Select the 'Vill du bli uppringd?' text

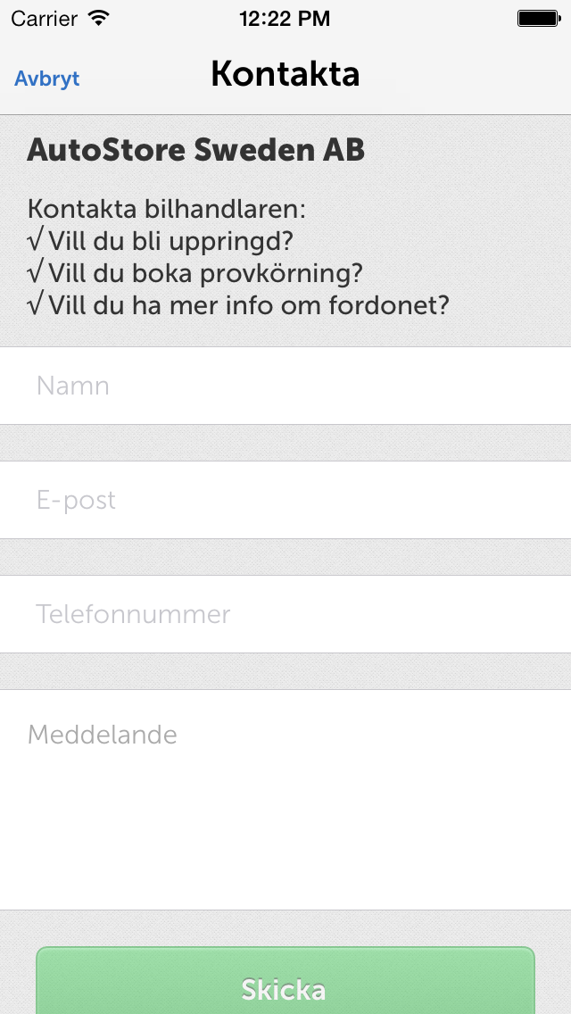[x=170, y=241]
